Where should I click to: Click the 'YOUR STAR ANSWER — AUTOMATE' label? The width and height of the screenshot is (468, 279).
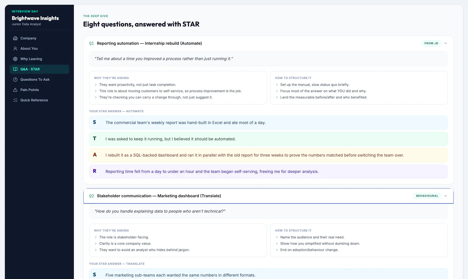pos(116,111)
